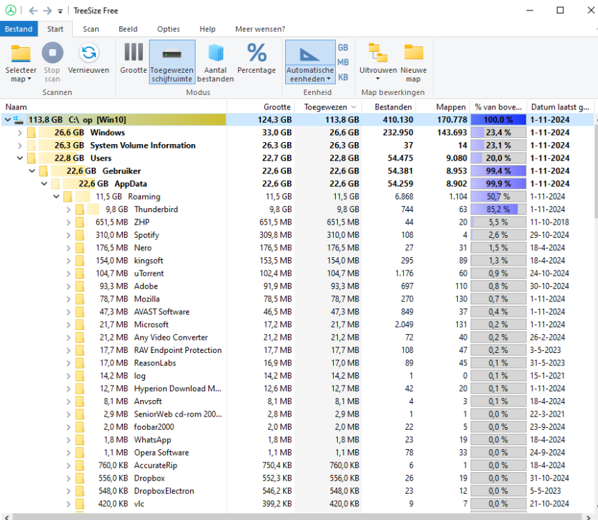Viewport: 598px width, 520px height.
Task: Click the Stop scan icon
Action: click(52, 53)
